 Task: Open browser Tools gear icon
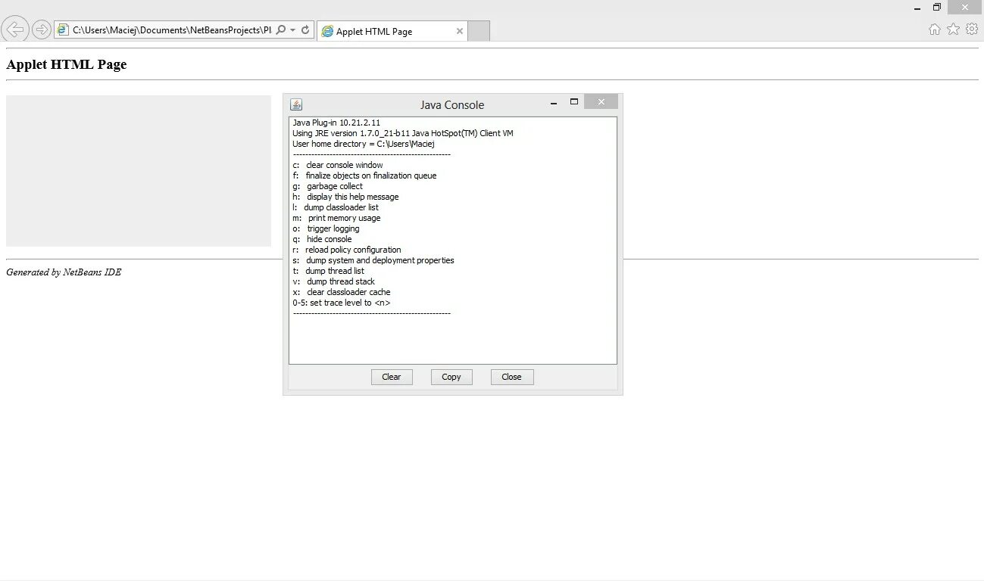tap(972, 30)
